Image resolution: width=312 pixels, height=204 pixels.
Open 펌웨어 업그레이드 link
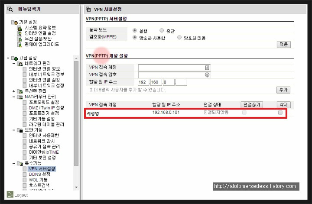click(42, 44)
